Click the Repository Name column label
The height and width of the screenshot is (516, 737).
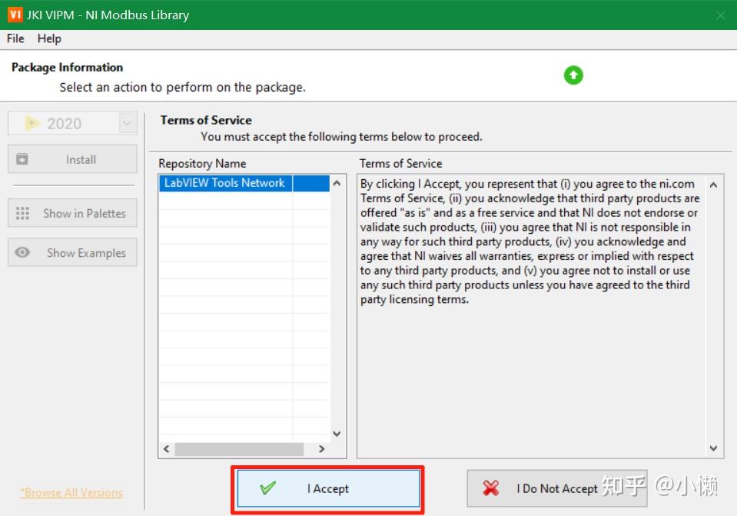click(x=202, y=163)
